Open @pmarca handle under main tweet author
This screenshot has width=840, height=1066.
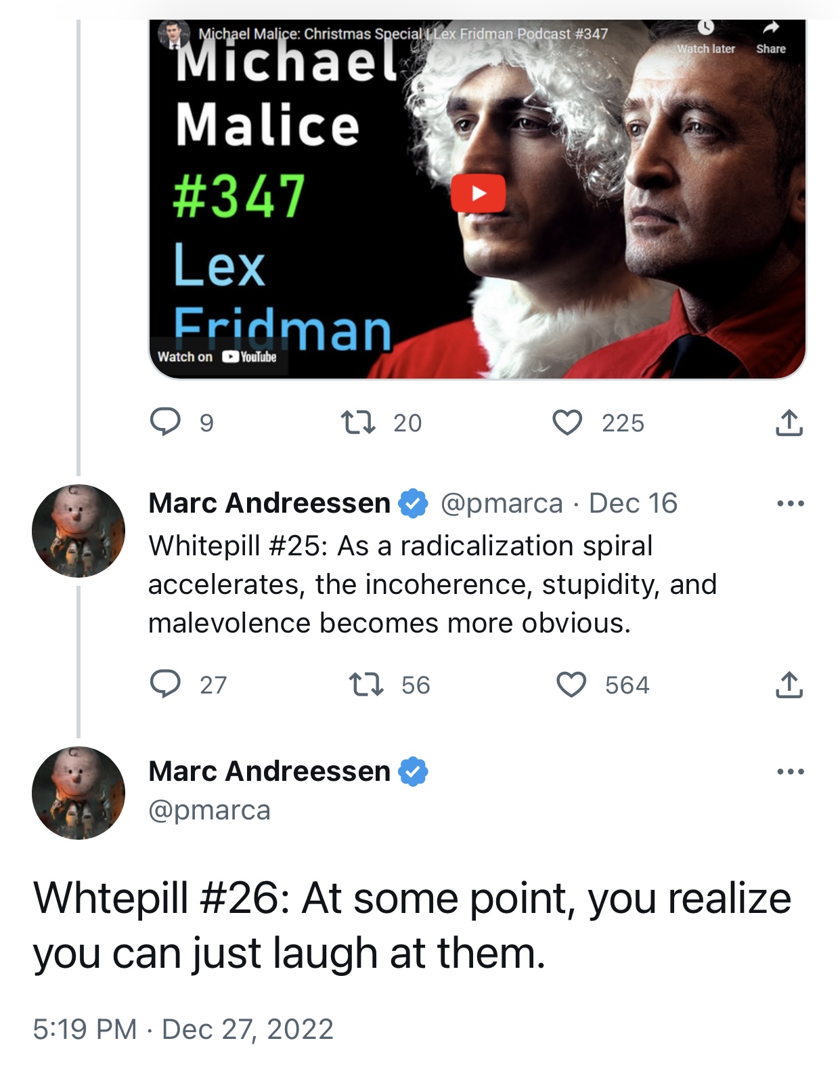click(209, 810)
